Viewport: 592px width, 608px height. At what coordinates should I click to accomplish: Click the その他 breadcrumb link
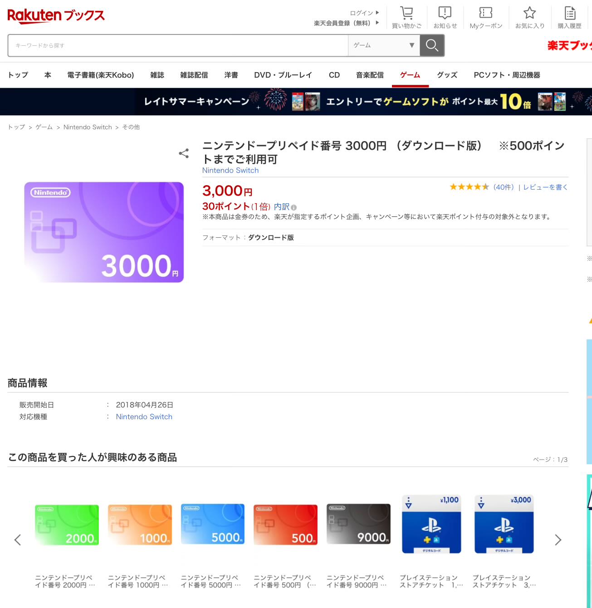point(131,127)
